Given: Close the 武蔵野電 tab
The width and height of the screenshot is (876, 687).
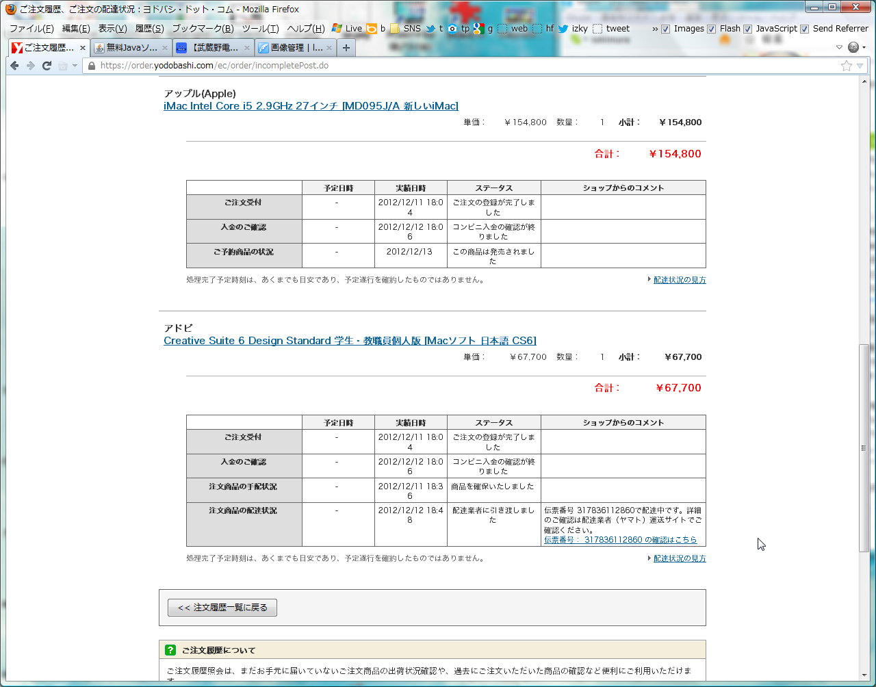Looking at the screenshot, I should pyautogui.click(x=247, y=48).
